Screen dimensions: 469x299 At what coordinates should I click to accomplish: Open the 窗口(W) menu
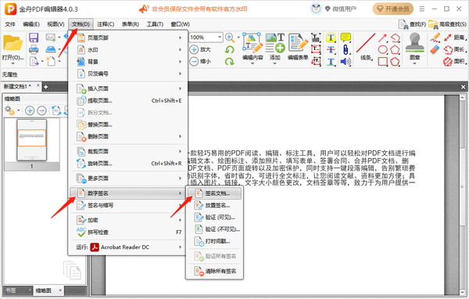(x=180, y=24)
